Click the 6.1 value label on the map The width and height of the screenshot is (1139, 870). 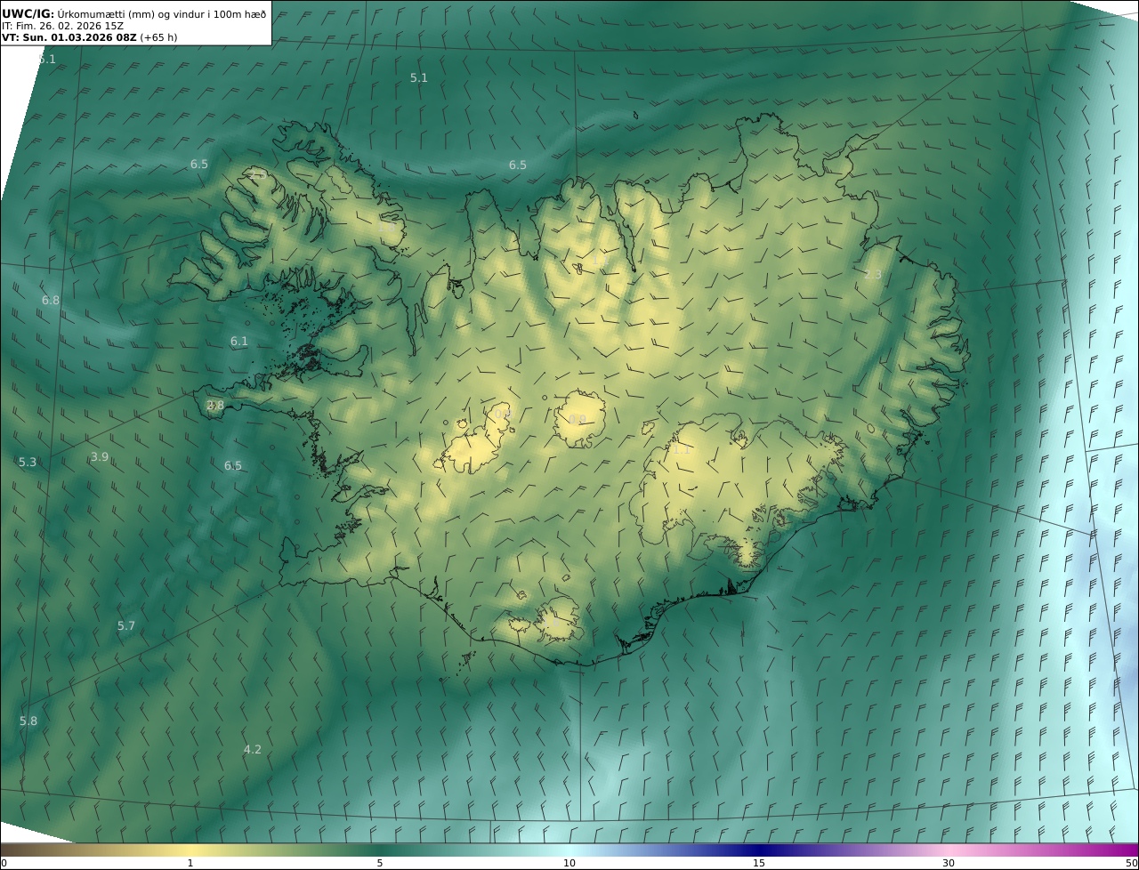coord(239,342)
